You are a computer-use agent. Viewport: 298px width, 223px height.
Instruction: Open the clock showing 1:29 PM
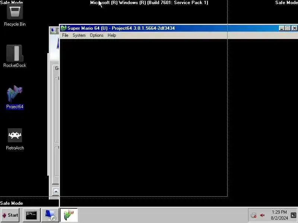point(279,215)
